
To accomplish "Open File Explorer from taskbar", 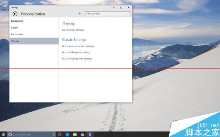I will point(75,134).
